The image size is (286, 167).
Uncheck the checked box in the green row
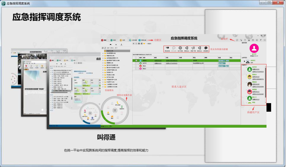click(x=136, y=60)
